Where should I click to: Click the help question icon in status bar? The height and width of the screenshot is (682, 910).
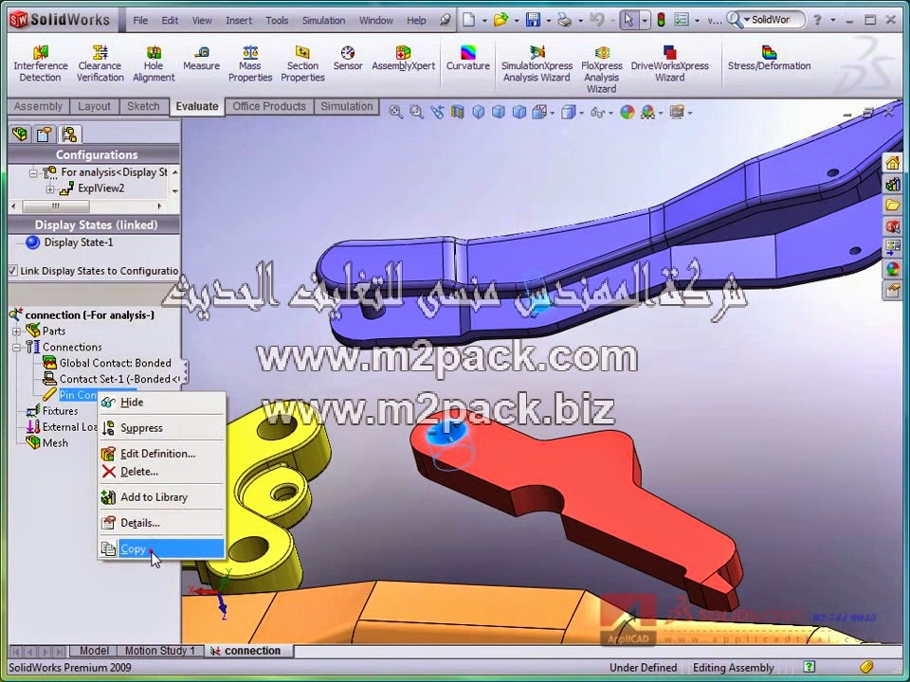pyautogui.click(x=809, y=667)
